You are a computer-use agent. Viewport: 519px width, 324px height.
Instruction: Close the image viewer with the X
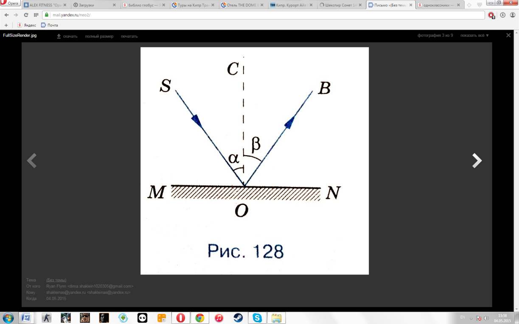coord(508,36)
